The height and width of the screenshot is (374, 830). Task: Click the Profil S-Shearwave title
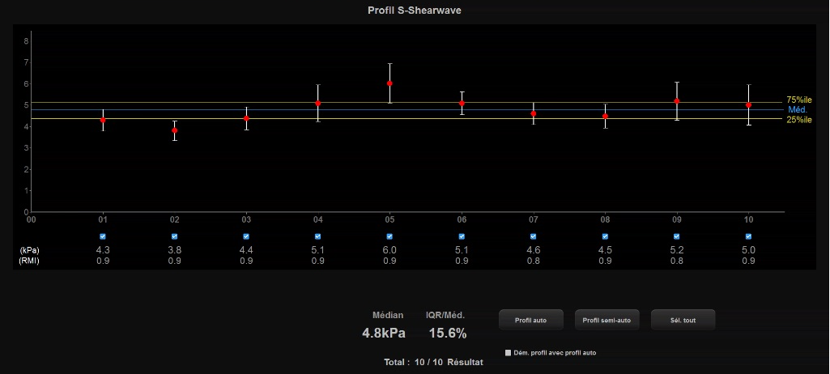coord(415,11)
